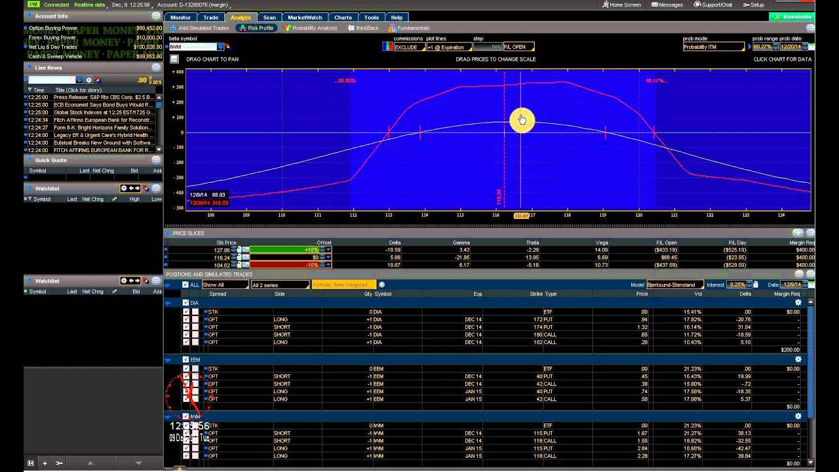Toggle the DIA group checkbox
This screenshot has height=472, width=839.
pyautogui.click(x=185, y=303)
